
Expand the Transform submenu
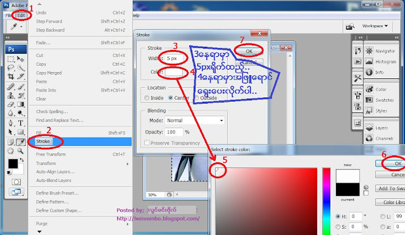(81, 163)
